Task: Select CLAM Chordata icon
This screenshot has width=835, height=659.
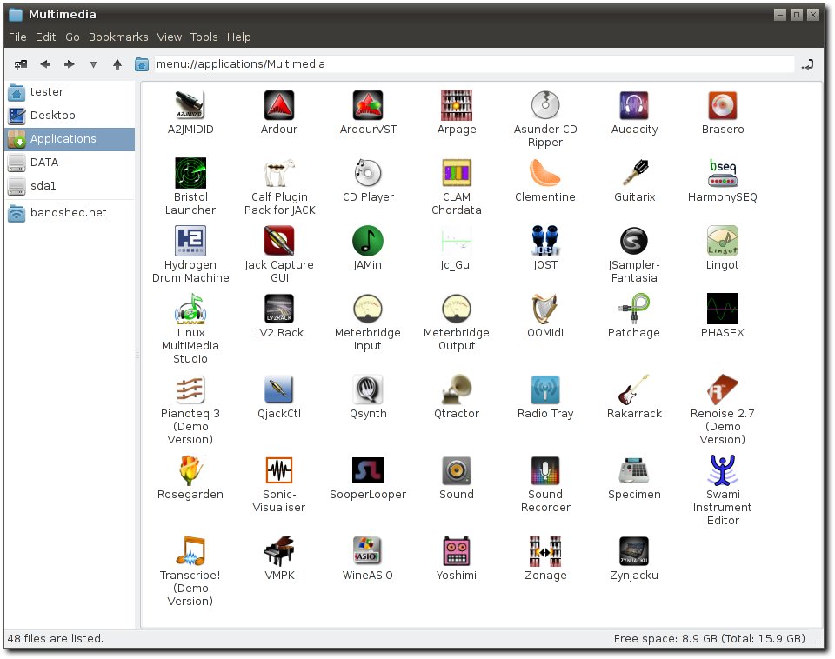Action: pos(457,173)
